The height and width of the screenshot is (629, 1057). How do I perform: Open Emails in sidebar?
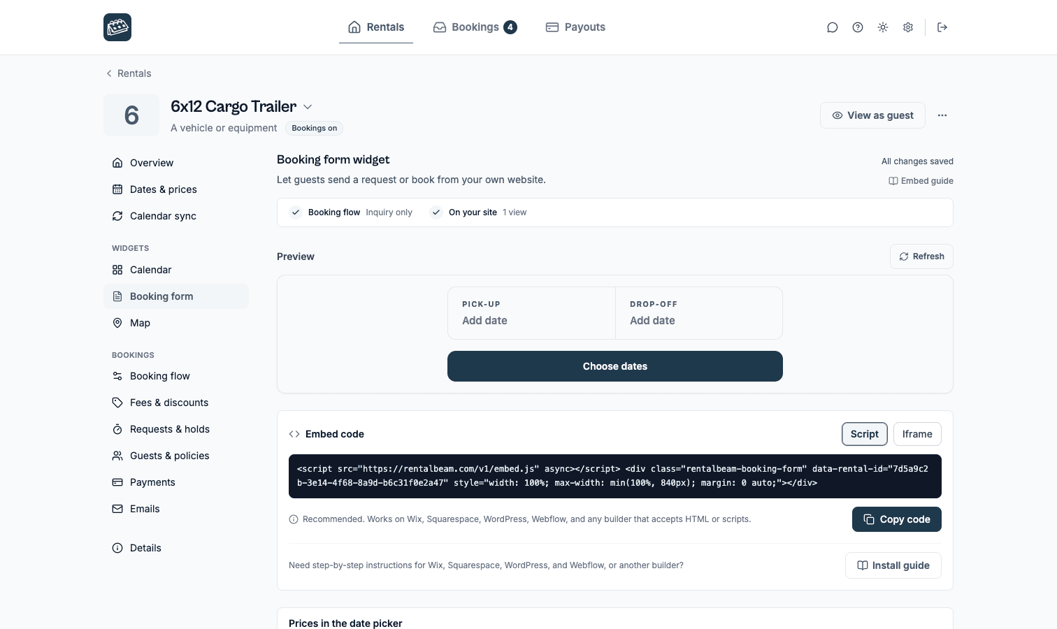tap(176, 509)
